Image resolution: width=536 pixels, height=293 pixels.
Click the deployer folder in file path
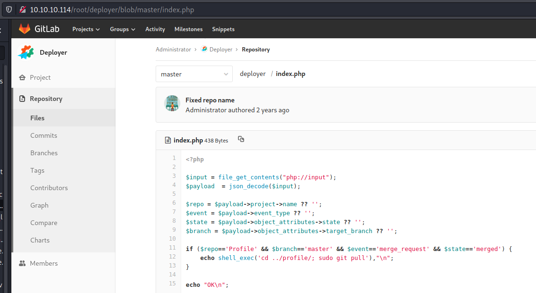coord(253,74)
